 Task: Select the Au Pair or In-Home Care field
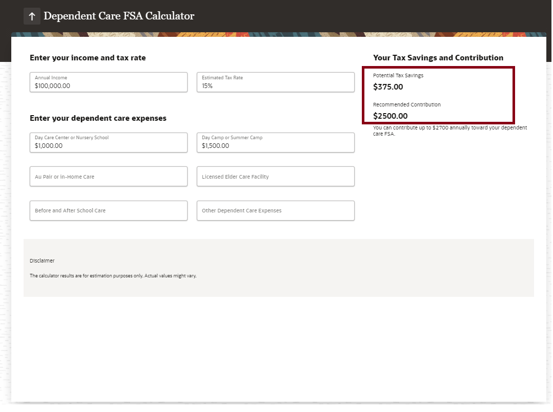click(x=108, y=177)
